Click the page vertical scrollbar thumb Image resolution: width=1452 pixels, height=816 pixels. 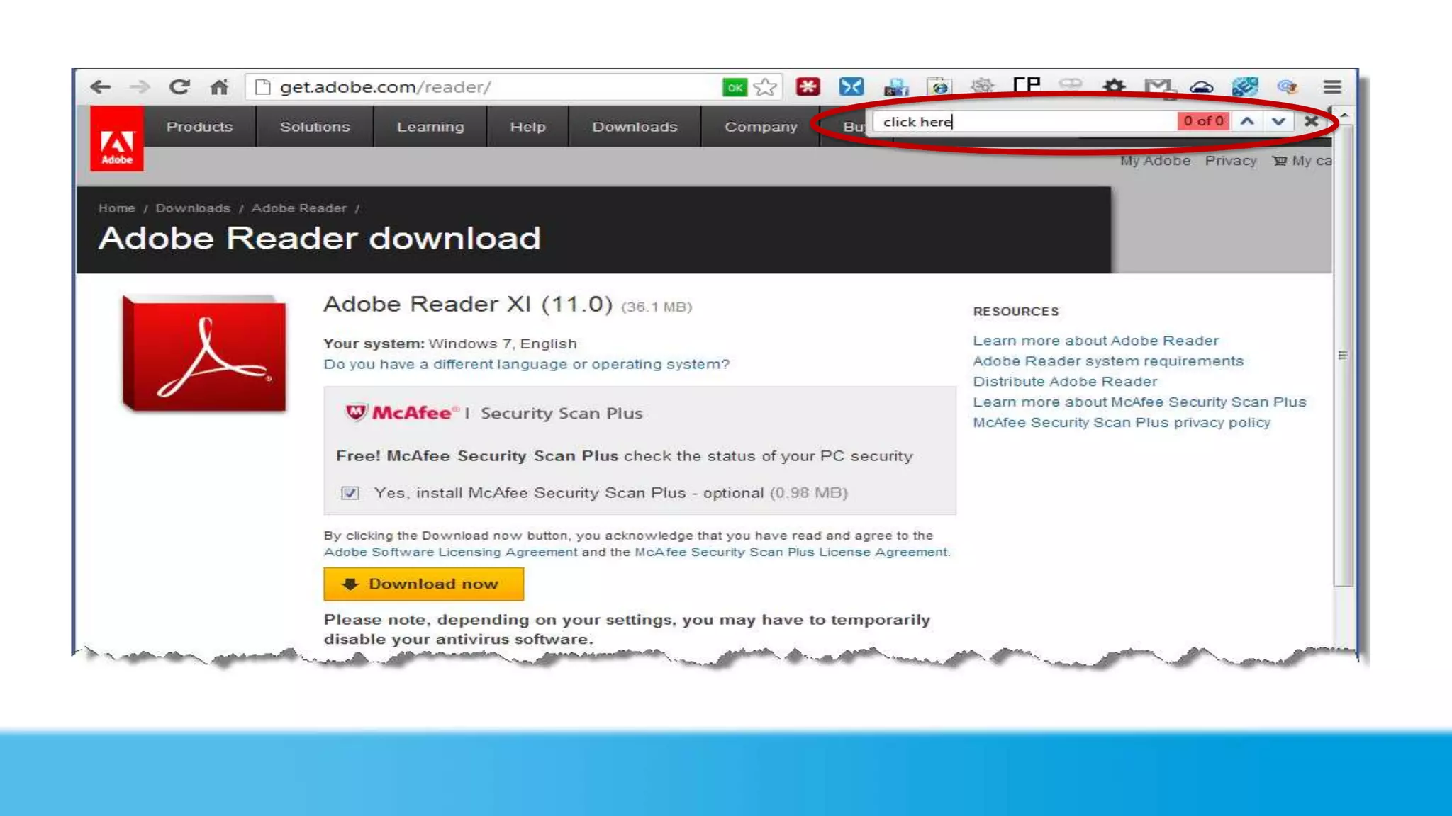[x=1342, y=354]
